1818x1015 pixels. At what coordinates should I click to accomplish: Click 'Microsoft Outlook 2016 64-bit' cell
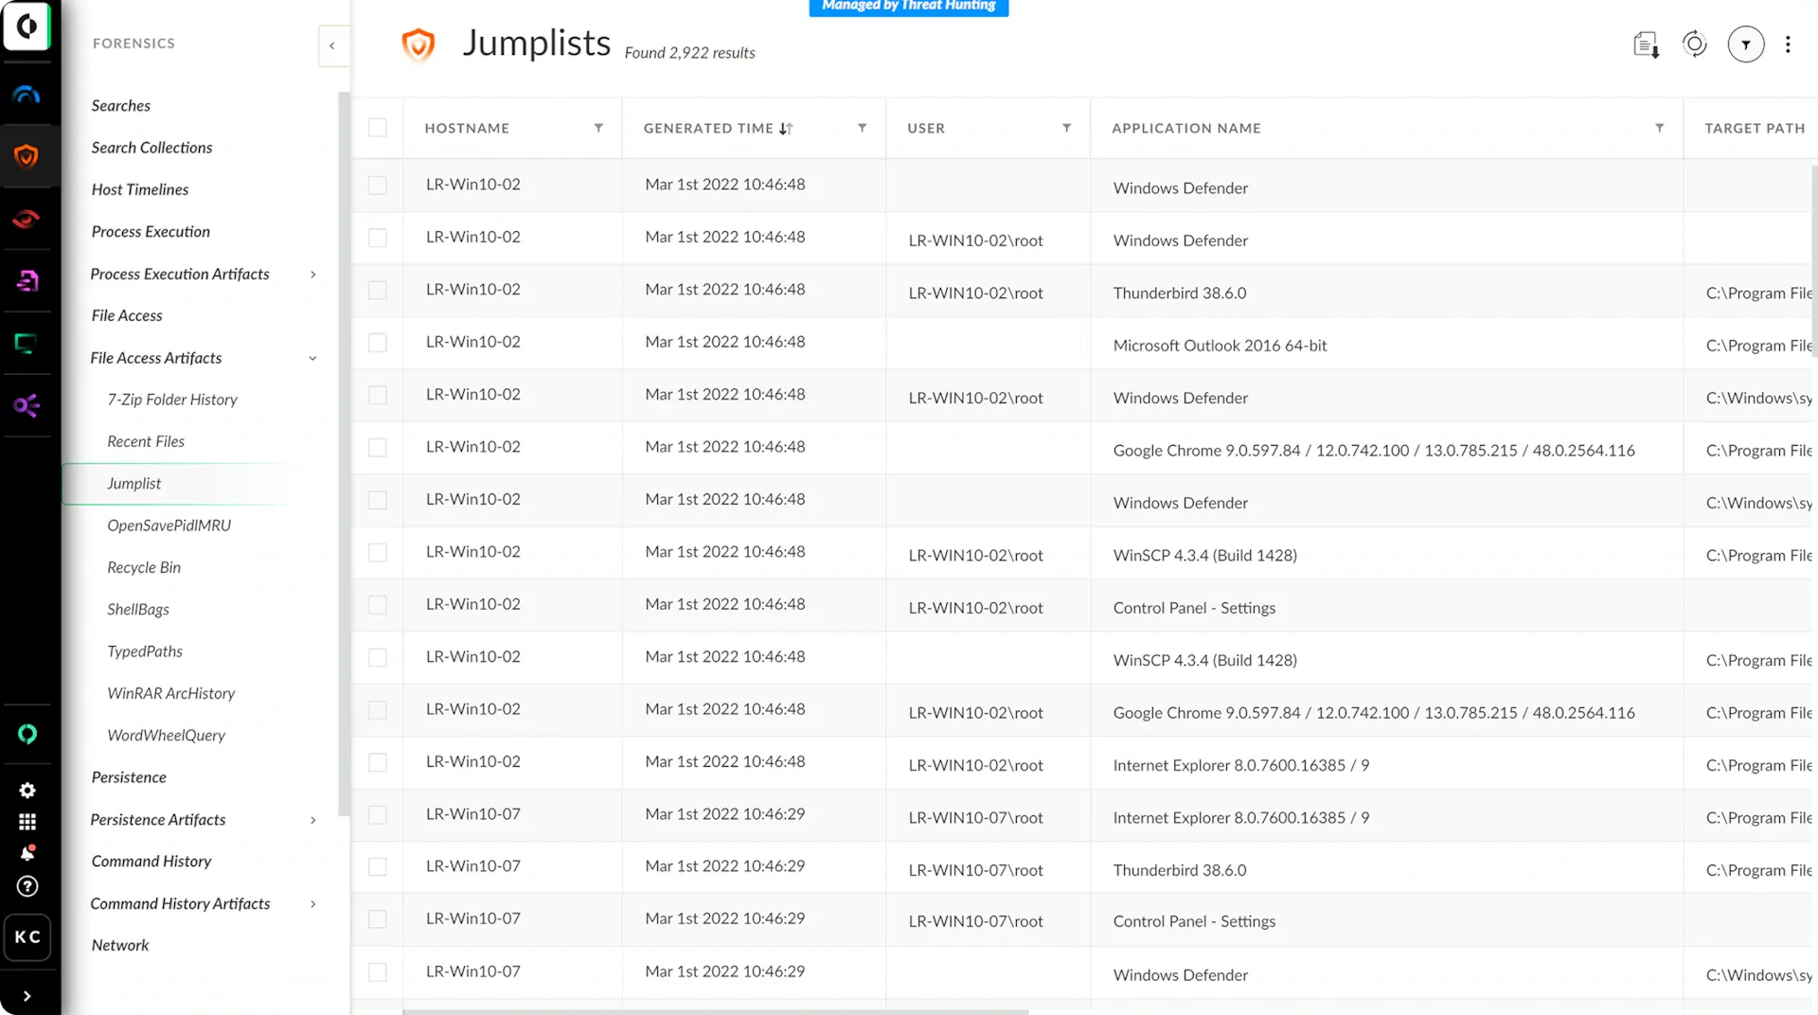point(1220,346)
